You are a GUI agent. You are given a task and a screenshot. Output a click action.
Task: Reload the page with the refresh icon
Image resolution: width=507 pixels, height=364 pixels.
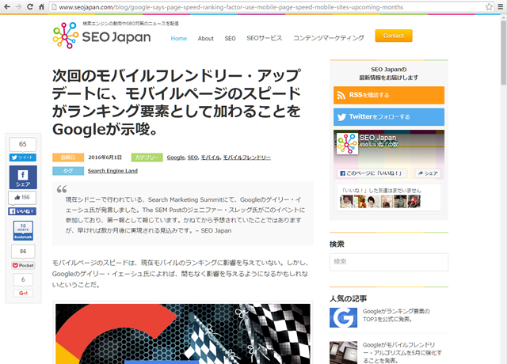(41, 6)
